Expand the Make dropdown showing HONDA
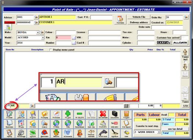 (x=37, y=32)
